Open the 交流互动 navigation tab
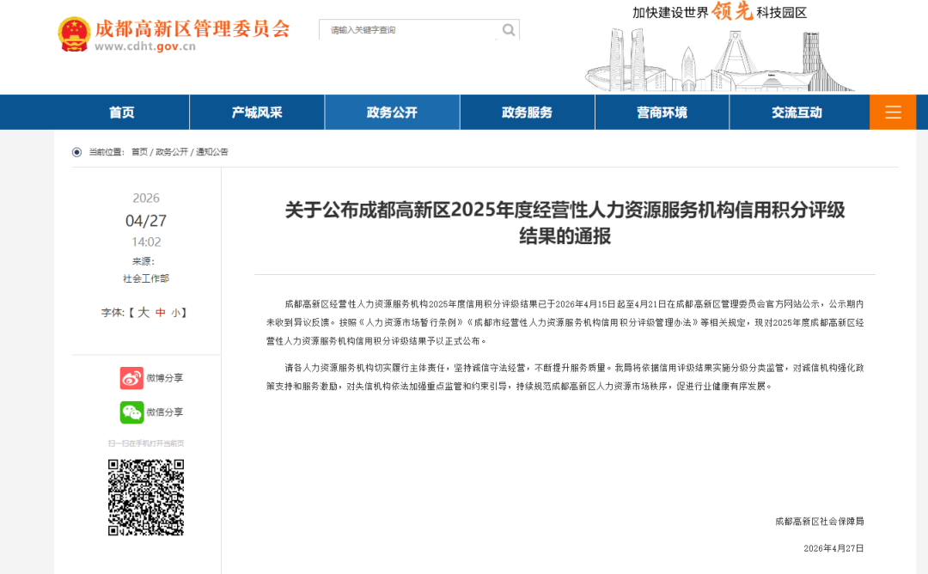This screenshot has width=928, height=574. point(797,112)
